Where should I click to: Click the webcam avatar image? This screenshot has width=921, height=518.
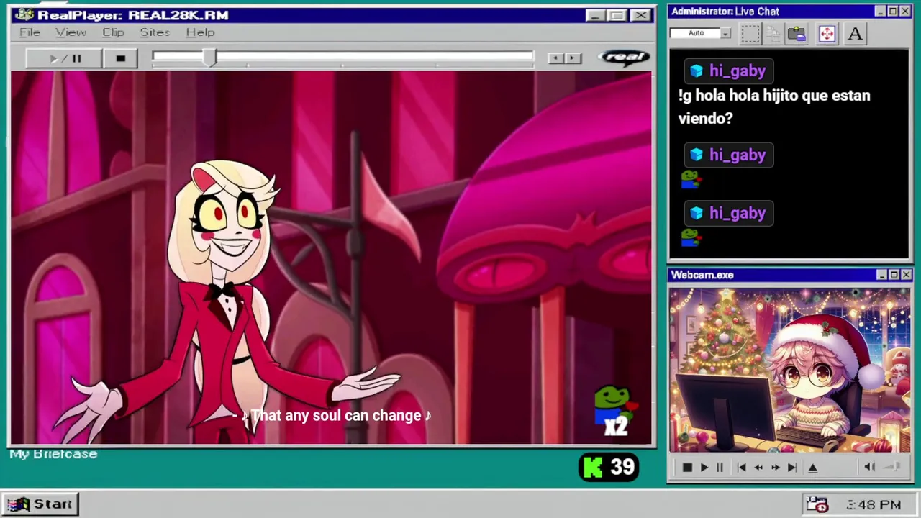click(x=789, y=370)
